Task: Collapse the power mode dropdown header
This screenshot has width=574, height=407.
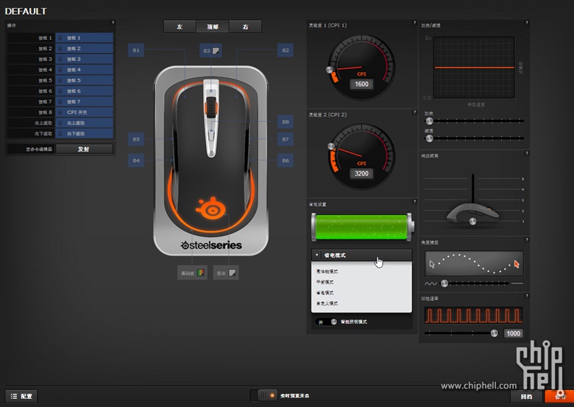Action: tap(361, 255)
